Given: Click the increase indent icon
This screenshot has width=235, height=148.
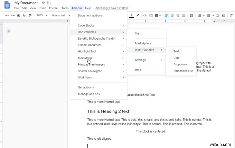Looking at the screenshot, I should pyautogui.click(x=224, y=15).
